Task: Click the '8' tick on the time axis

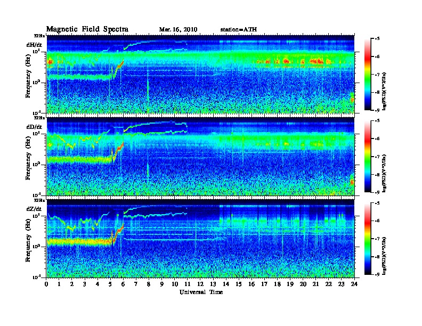Action: (149, 284)
